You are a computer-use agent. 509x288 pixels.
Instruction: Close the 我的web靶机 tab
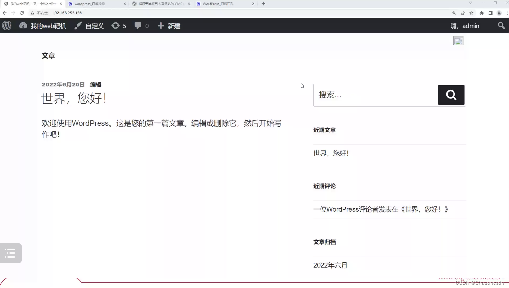61,4
